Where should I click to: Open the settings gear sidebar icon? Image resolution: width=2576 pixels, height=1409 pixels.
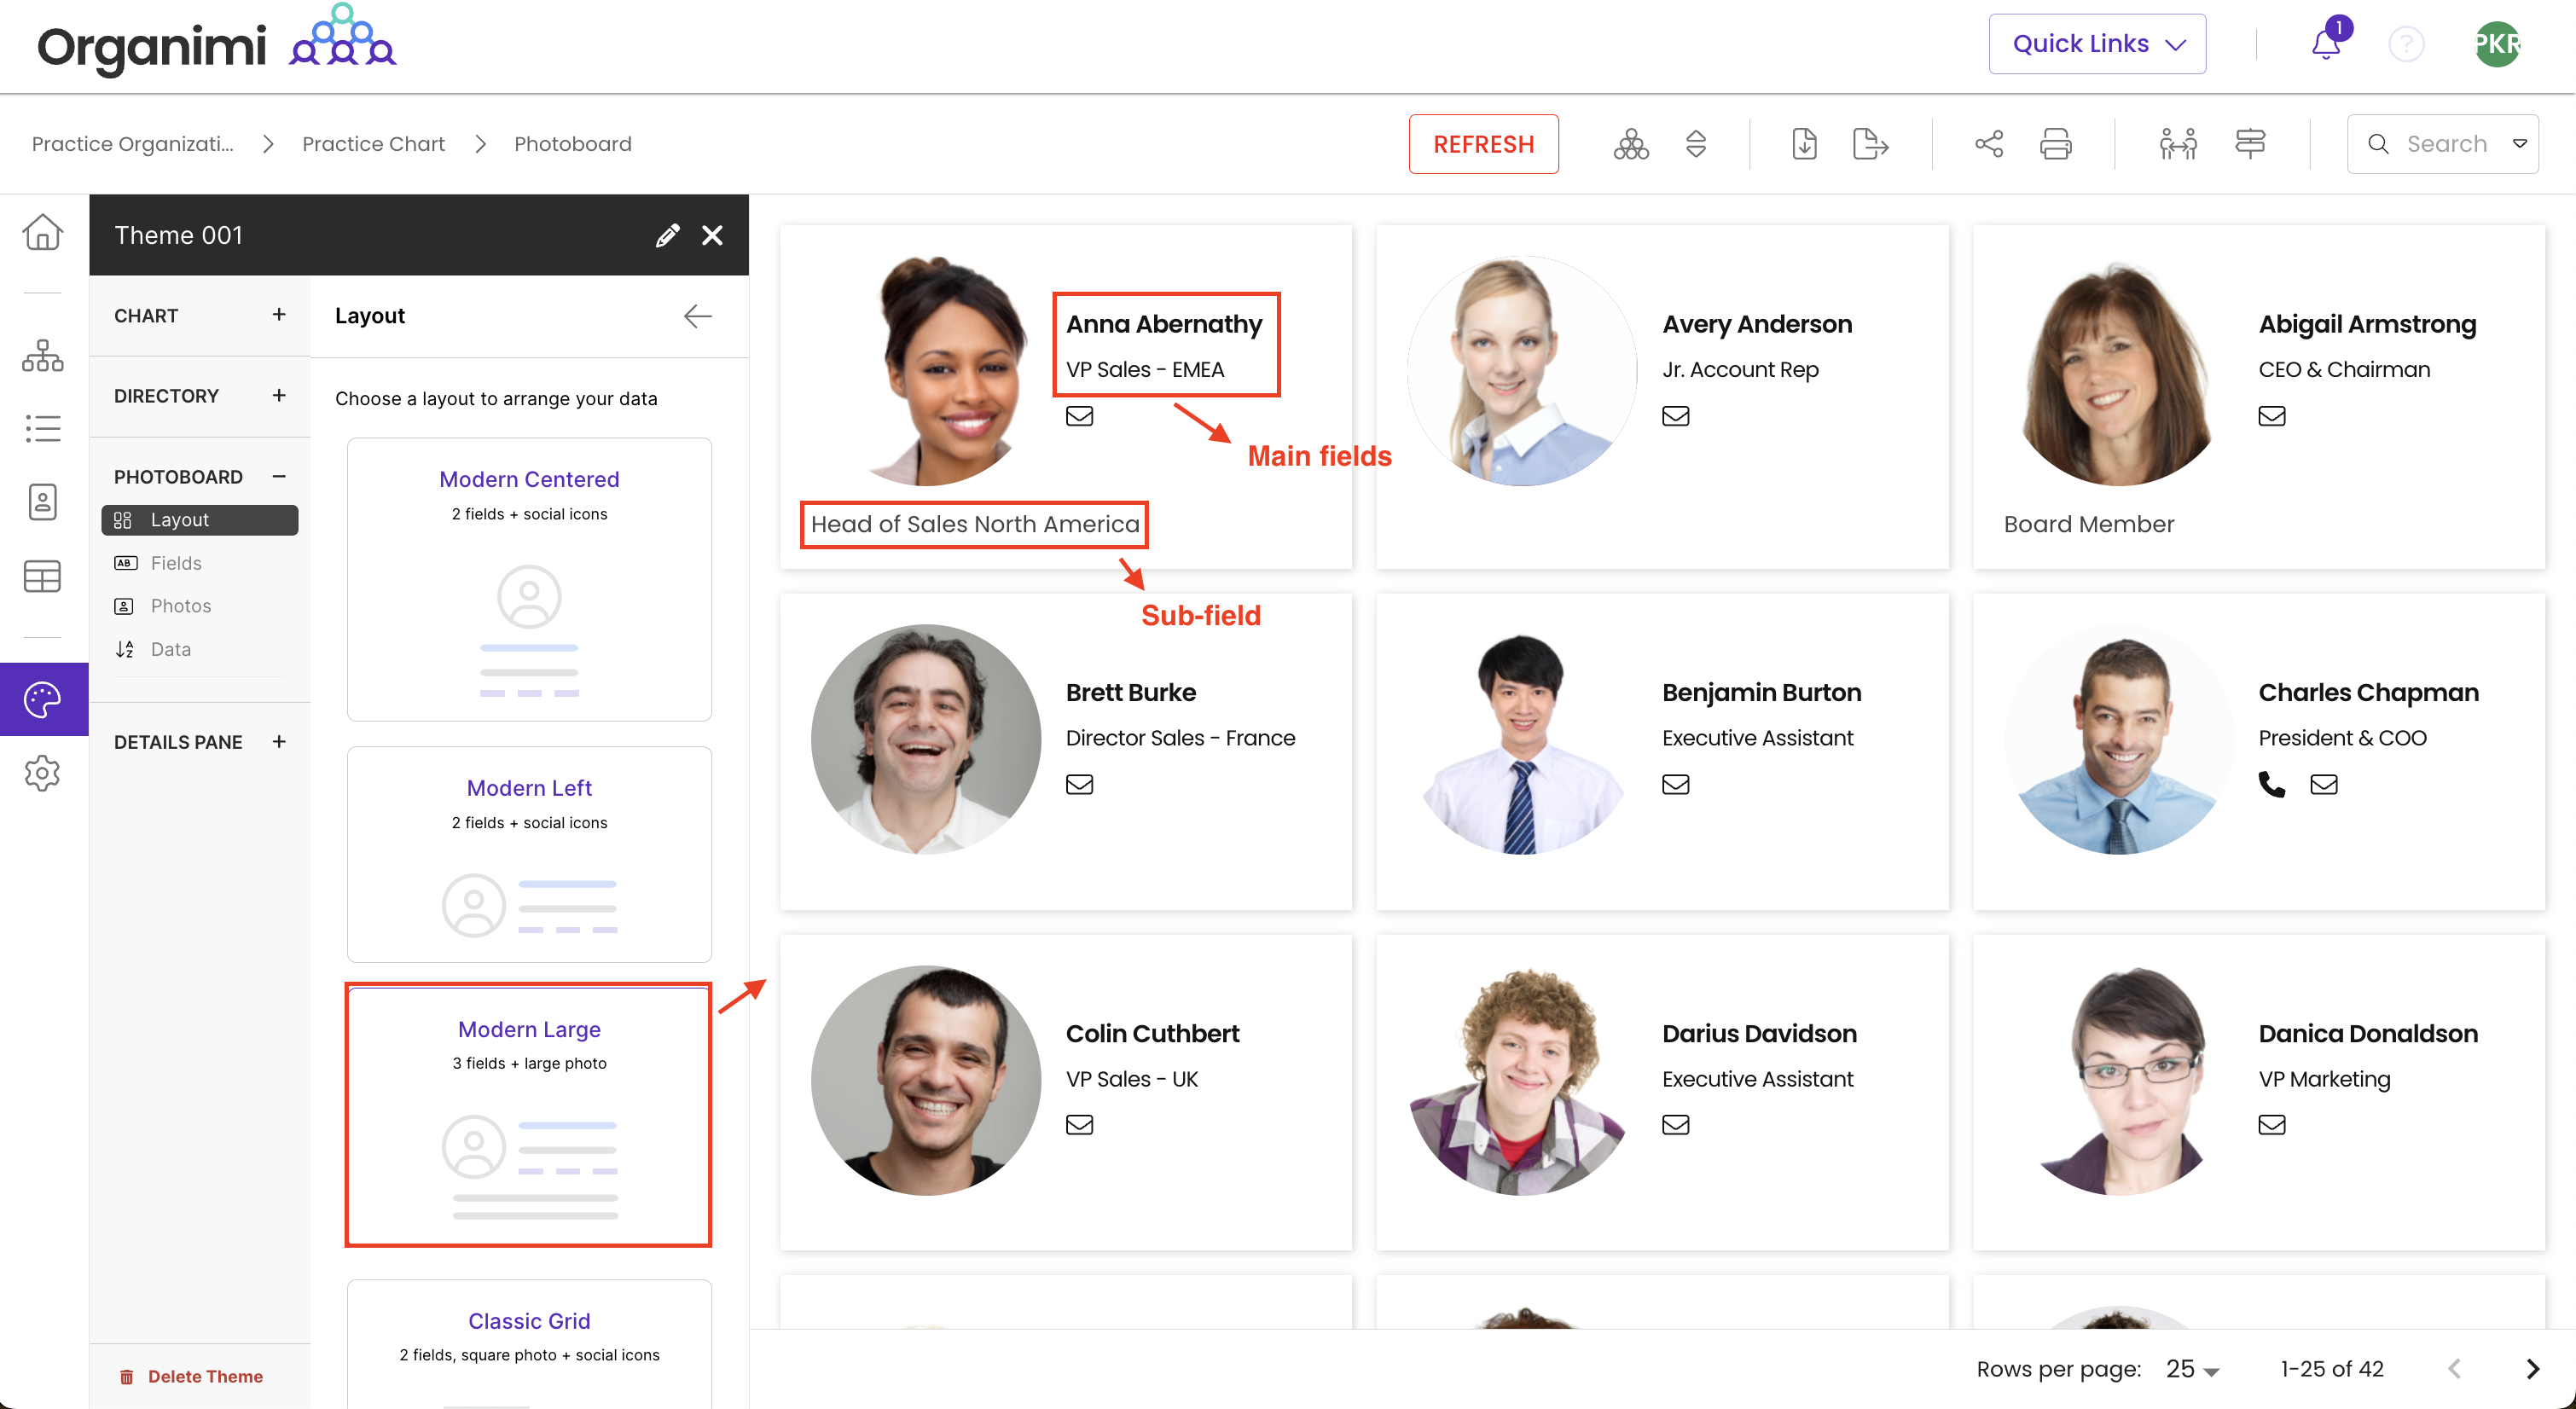click(43, 773)
